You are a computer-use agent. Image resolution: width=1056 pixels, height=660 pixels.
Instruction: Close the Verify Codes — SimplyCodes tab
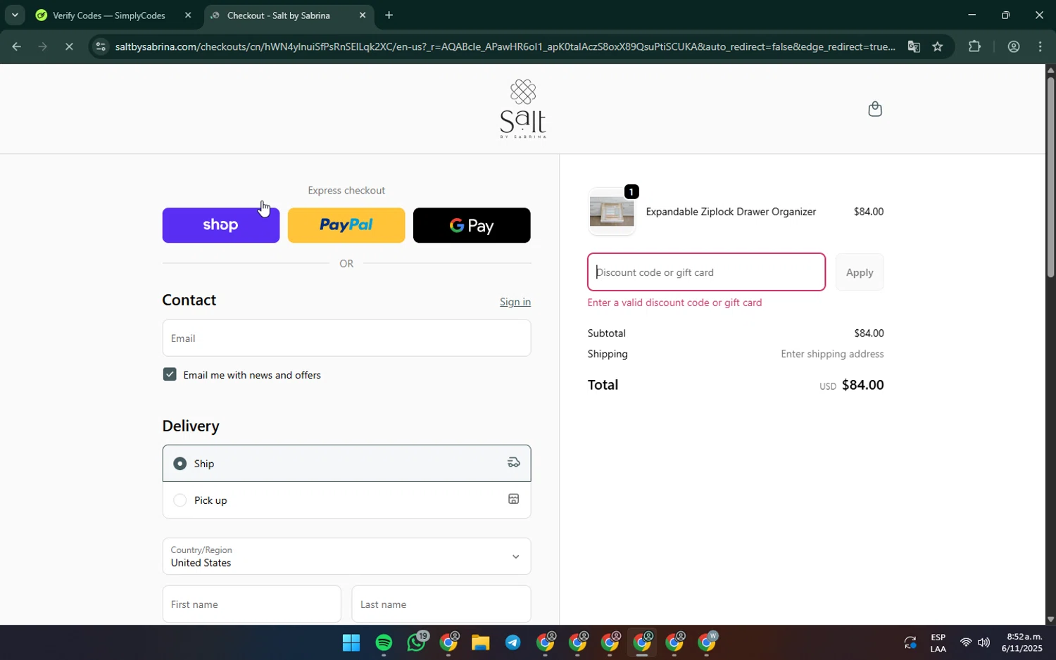coord(188,15)
